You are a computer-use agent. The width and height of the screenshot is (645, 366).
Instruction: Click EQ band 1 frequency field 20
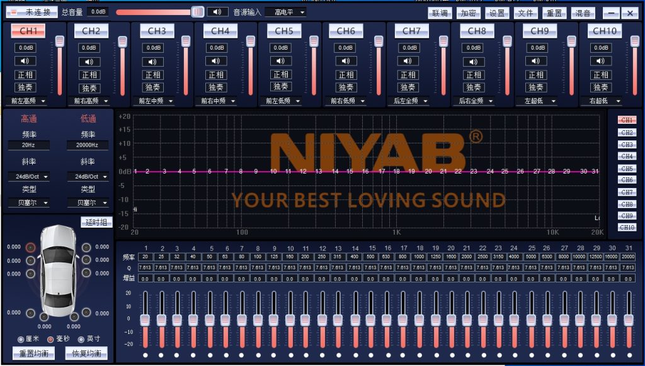click(146, 257)
